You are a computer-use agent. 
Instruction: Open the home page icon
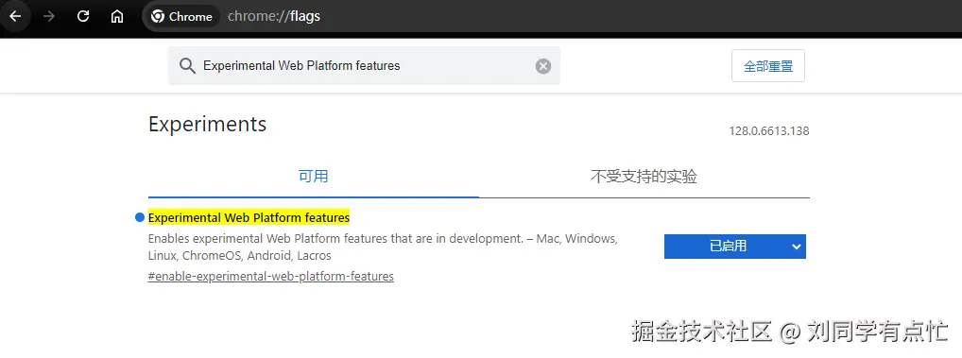[x=117, y=17]
